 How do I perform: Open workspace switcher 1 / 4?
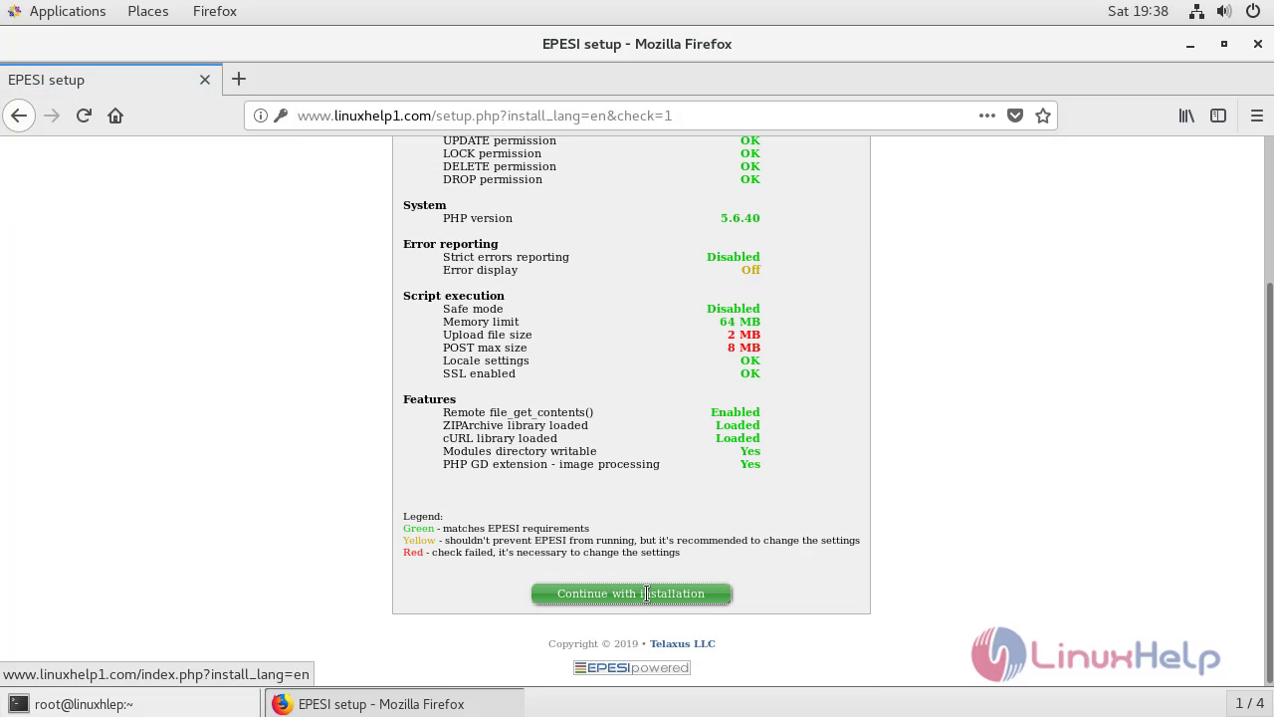[x=1249, y=703]
